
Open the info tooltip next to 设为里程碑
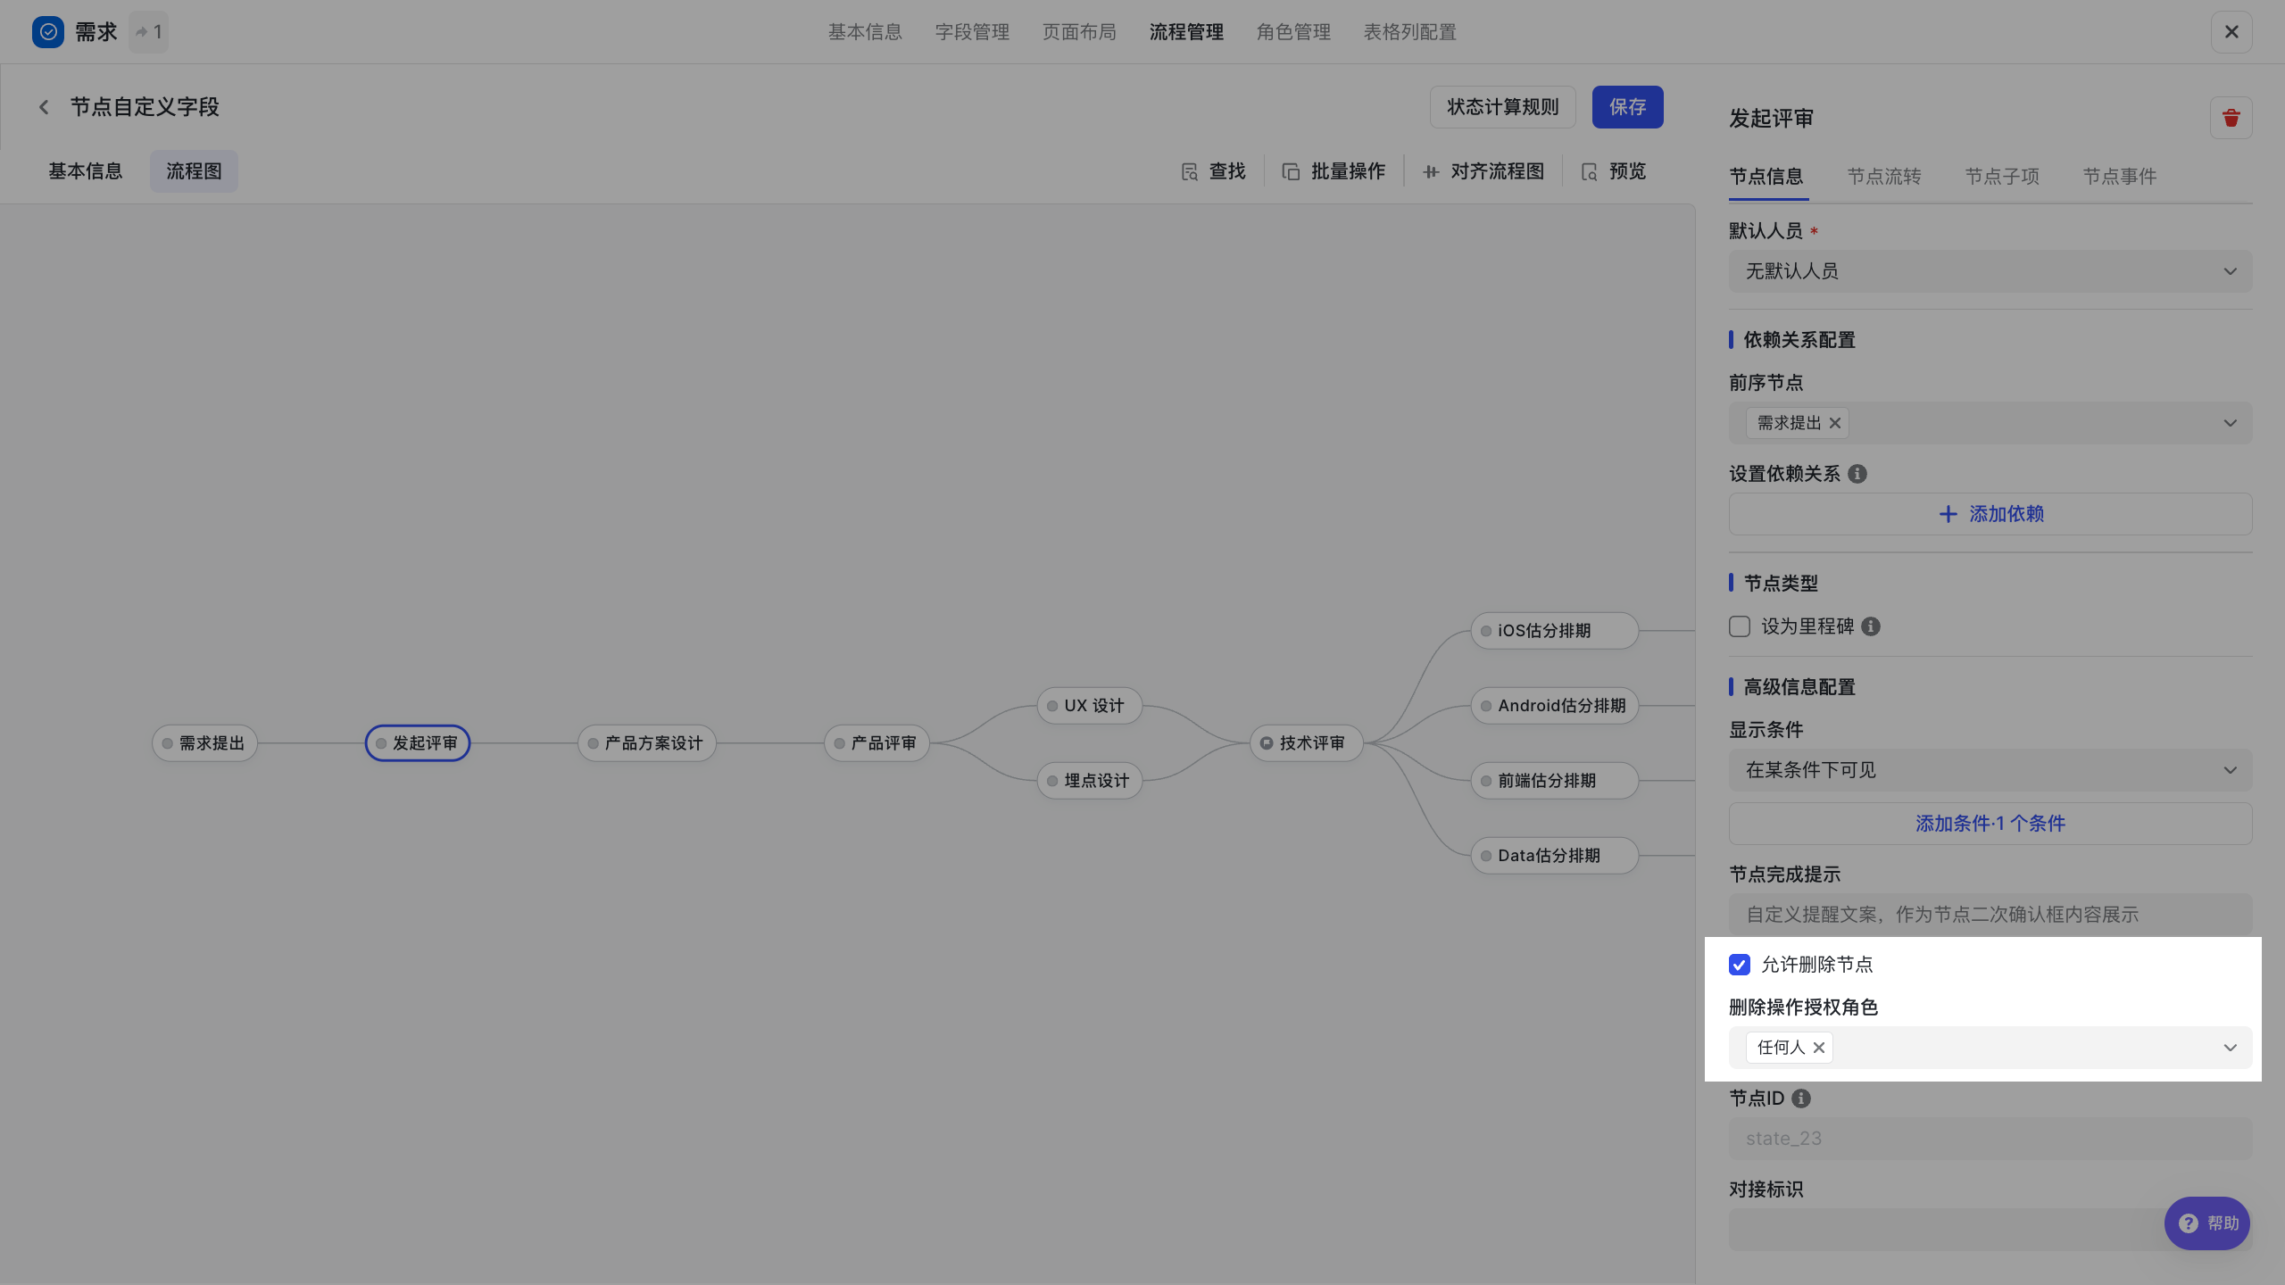tap(1871, 626)
